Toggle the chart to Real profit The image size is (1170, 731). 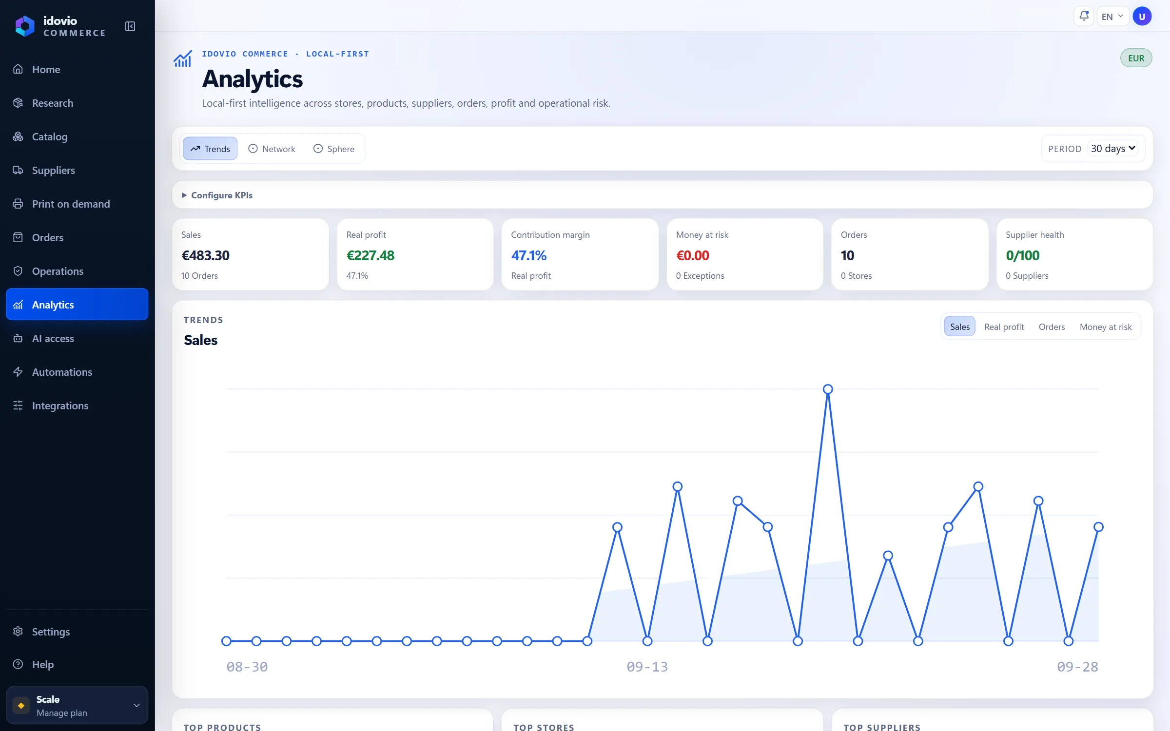[x=1004, y=327]
